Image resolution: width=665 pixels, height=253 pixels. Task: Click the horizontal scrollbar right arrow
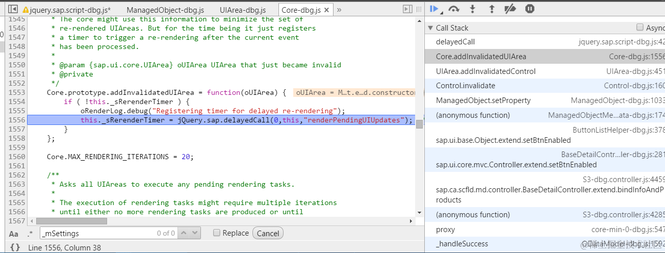point(412,221)
